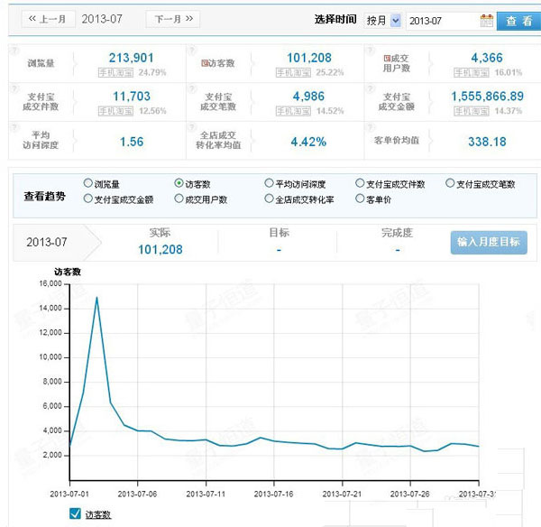541x527 pixels.
Task: Click the 手机淘宝 tag under 4,986
Action: [293, 111]
